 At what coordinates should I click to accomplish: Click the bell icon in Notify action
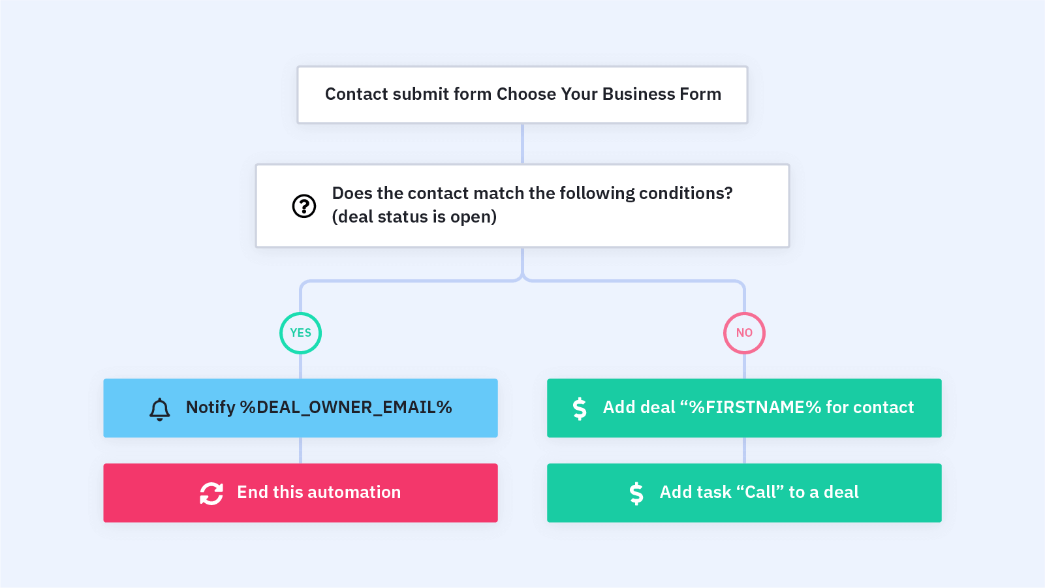pyautogui.click(x=159, y=409)
